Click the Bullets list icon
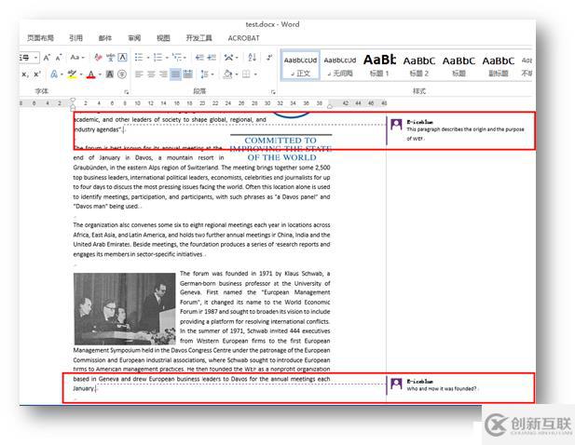The height and width of the screenshot is (445, 575). pyautogui.click(x=139, y=57)
